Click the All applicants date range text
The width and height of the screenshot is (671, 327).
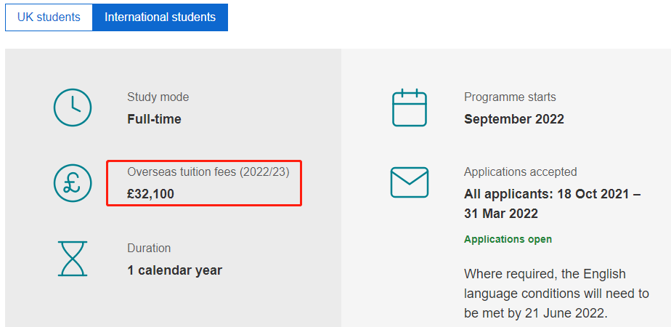553,203
